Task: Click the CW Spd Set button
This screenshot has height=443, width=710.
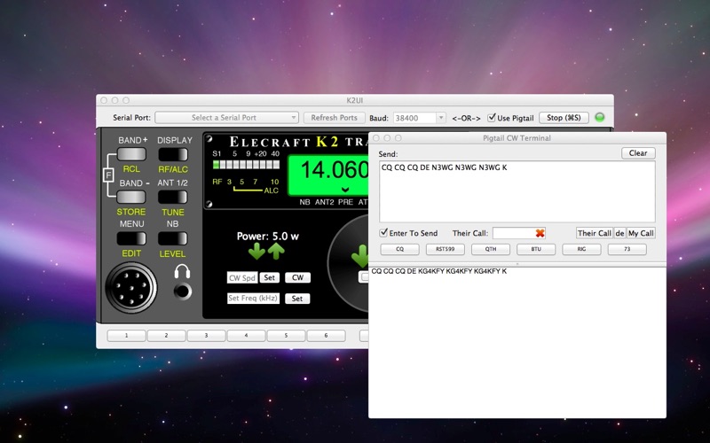Action: click(x=270, y=277)
